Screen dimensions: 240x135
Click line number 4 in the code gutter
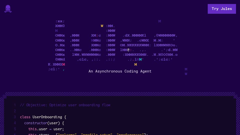click(15, 123)
